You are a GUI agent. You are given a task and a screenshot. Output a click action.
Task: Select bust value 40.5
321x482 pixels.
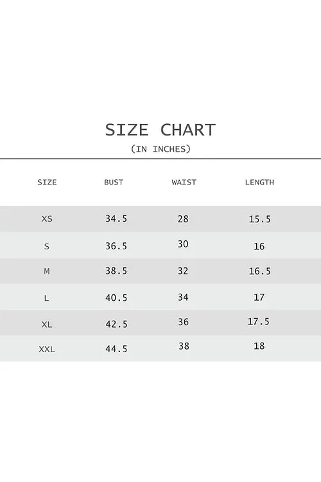coord(116,298)
